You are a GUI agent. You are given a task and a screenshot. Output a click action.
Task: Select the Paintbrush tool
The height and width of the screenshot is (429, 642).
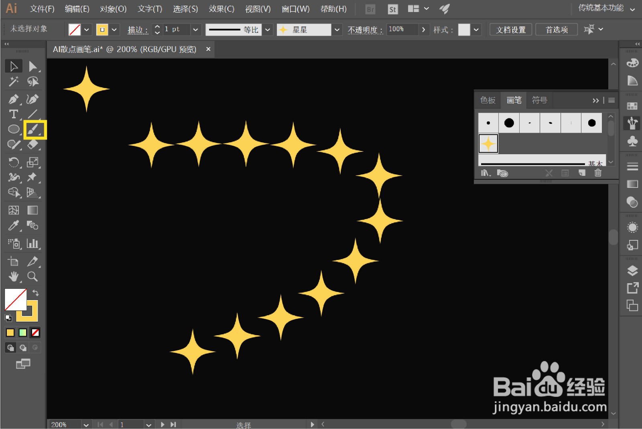(x=34, y=129)
